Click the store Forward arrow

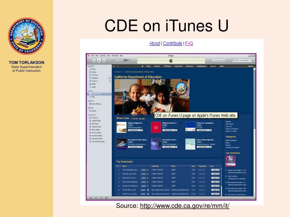pyautogui.click(x=118, y=66)
